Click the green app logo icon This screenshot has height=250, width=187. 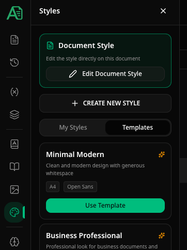(x=14, y=13)
